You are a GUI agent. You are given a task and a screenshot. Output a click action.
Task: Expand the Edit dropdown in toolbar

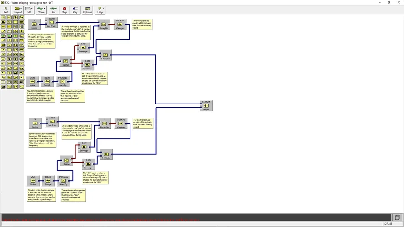tap(29, 10)
